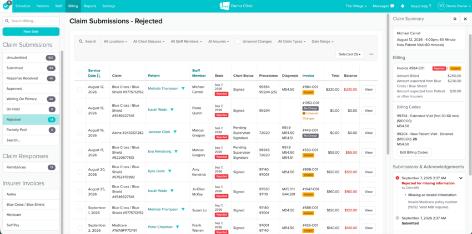Image resolution: width=472 pixels, height=234 pixels.
Task: Open The Village location dropdown
Action: (356, 6)
